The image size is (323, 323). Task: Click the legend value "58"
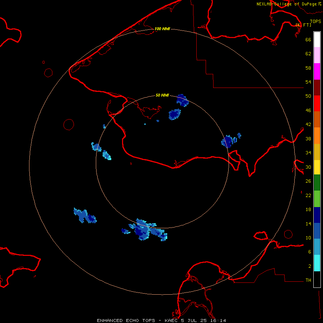(x=308, y=68)
